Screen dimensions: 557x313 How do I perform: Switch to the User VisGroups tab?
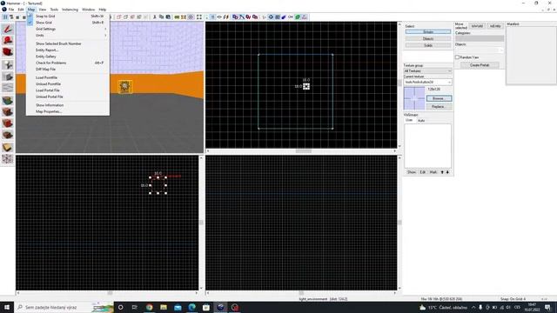[409, 120]
